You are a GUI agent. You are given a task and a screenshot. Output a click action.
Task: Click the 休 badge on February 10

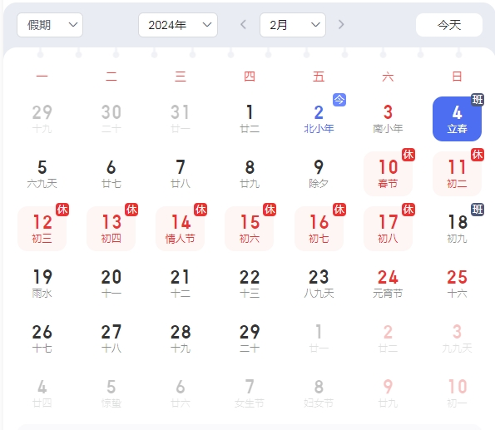point(408,155)
